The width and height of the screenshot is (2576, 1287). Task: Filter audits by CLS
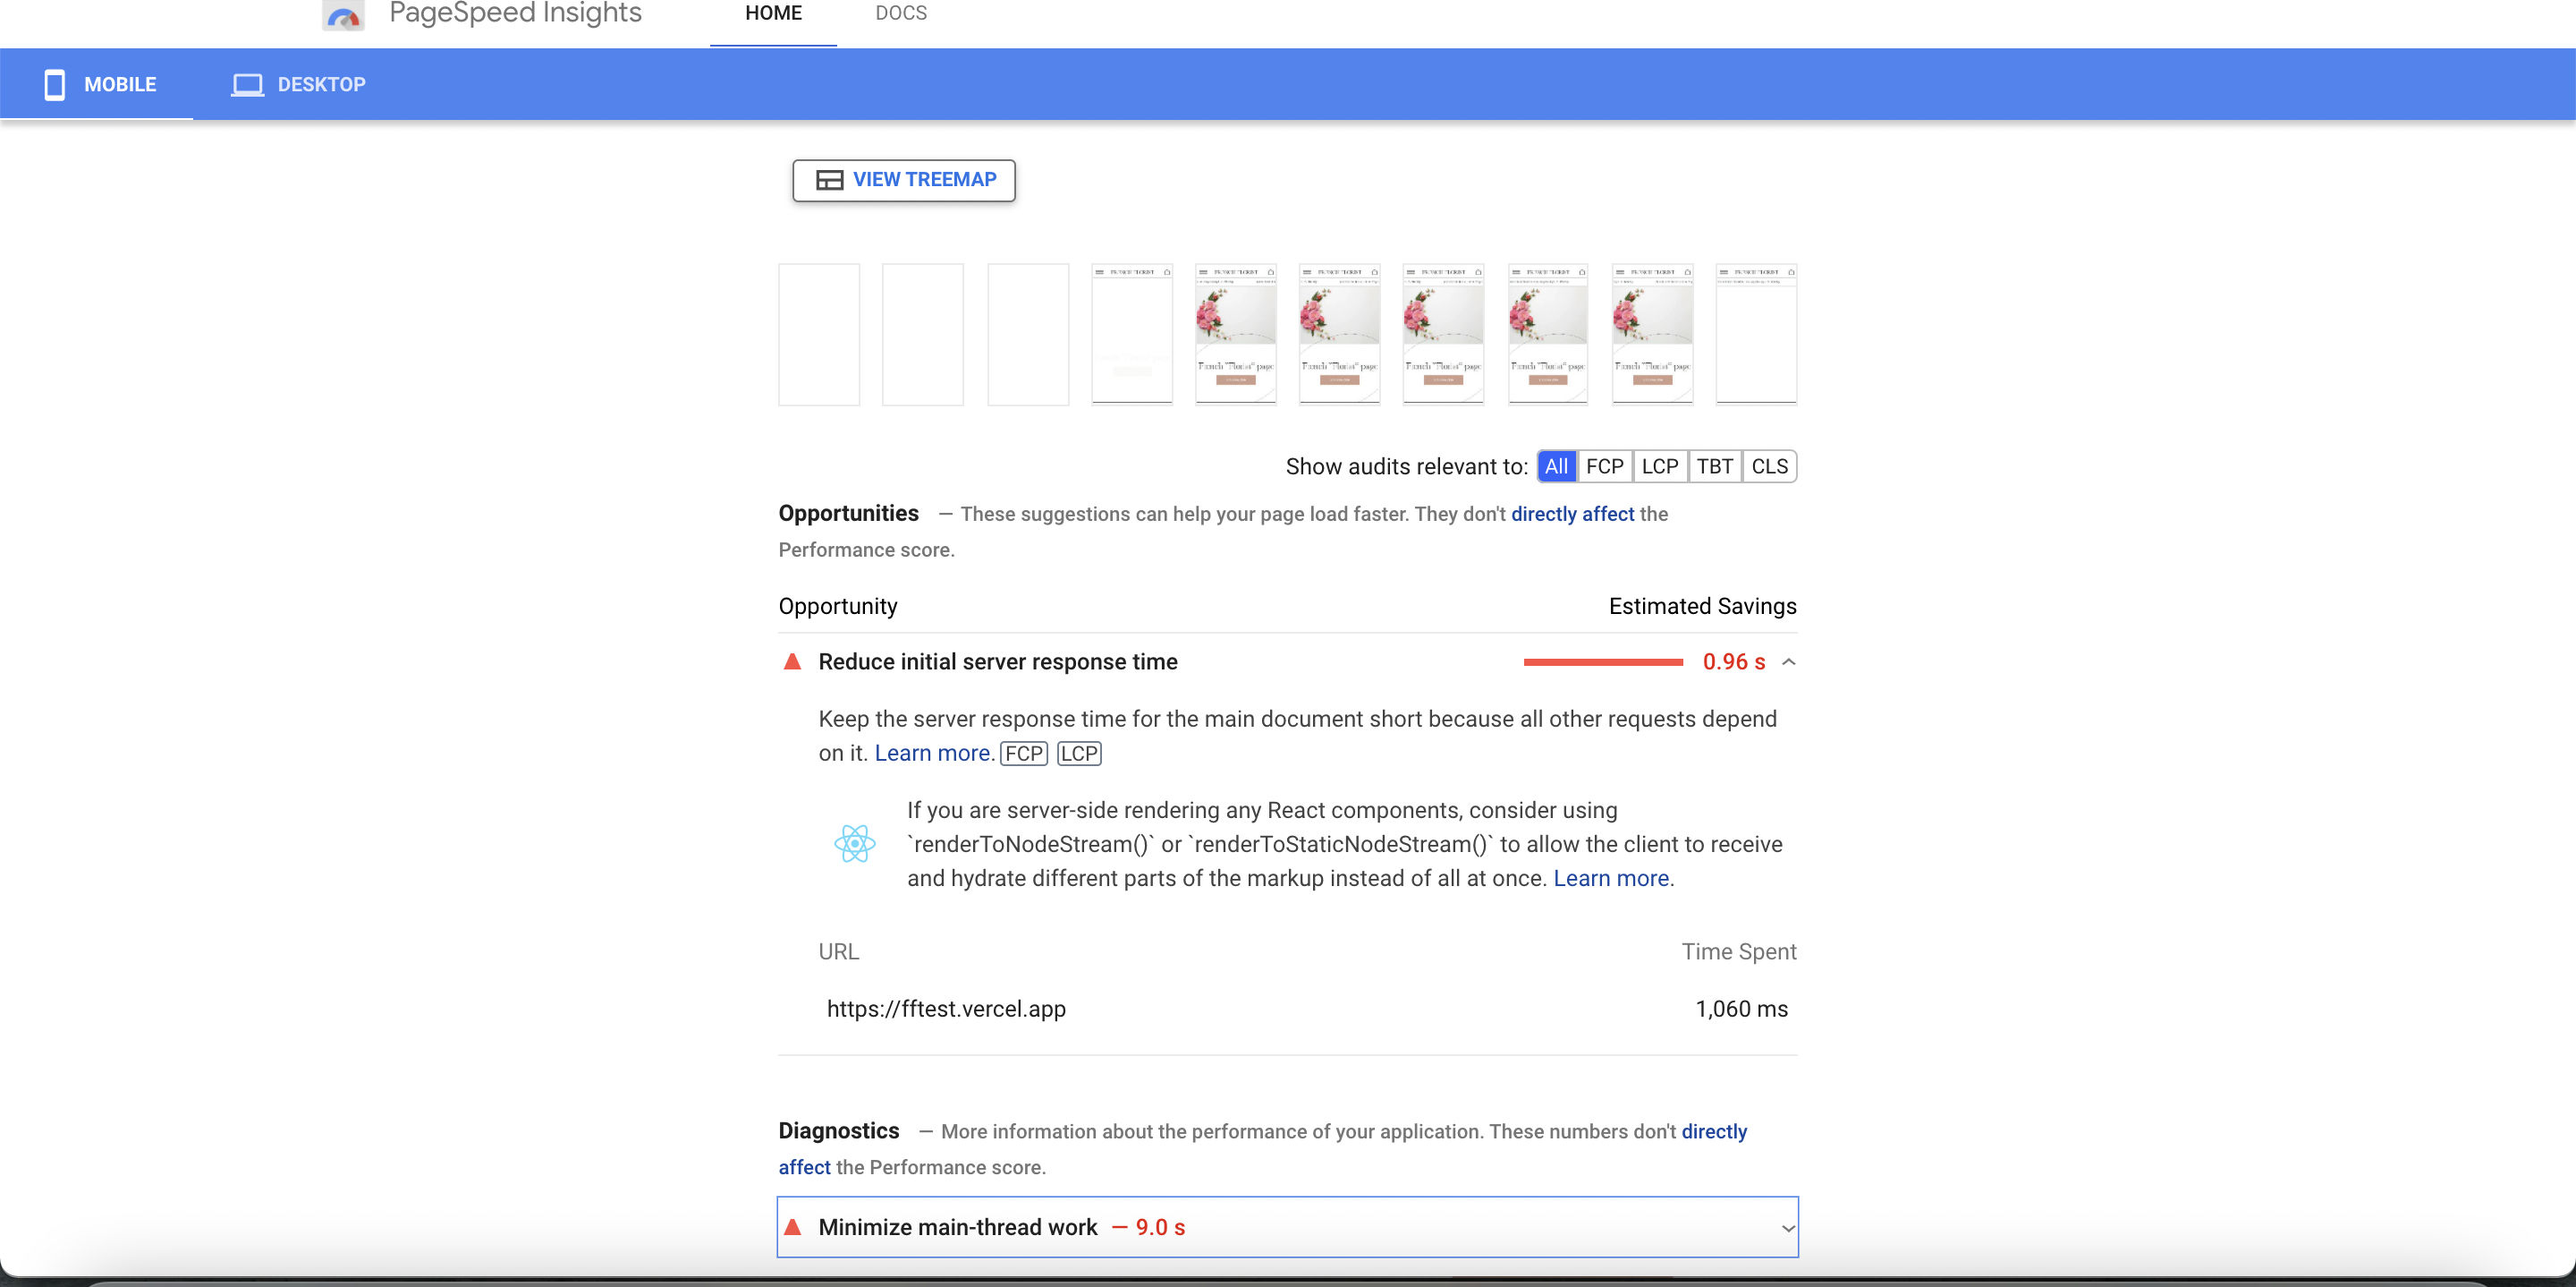(1769, 466)
